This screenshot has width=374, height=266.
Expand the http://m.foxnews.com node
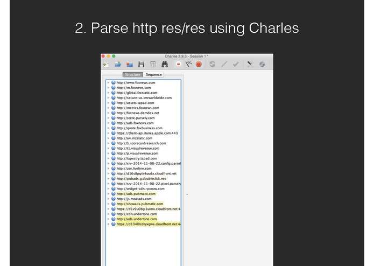109,88
